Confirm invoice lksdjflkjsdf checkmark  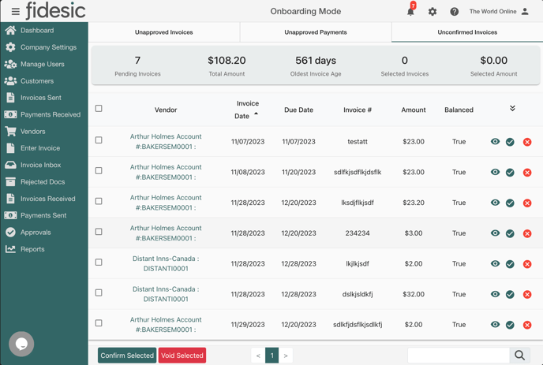coord(510,203)
